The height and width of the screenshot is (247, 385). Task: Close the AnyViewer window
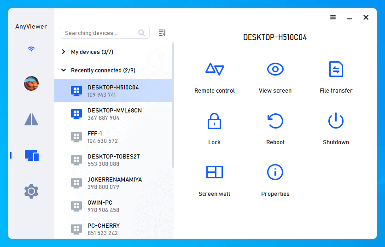[x=366, y=18]
